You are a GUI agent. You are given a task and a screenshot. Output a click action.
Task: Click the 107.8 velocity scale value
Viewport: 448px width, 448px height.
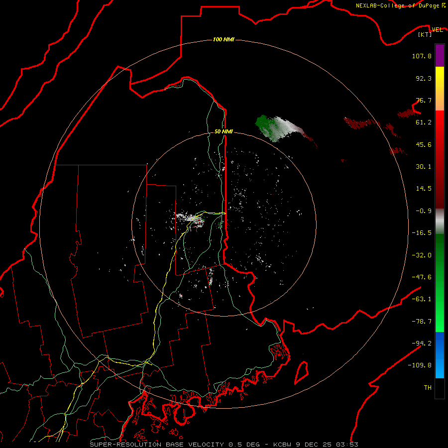422,56
